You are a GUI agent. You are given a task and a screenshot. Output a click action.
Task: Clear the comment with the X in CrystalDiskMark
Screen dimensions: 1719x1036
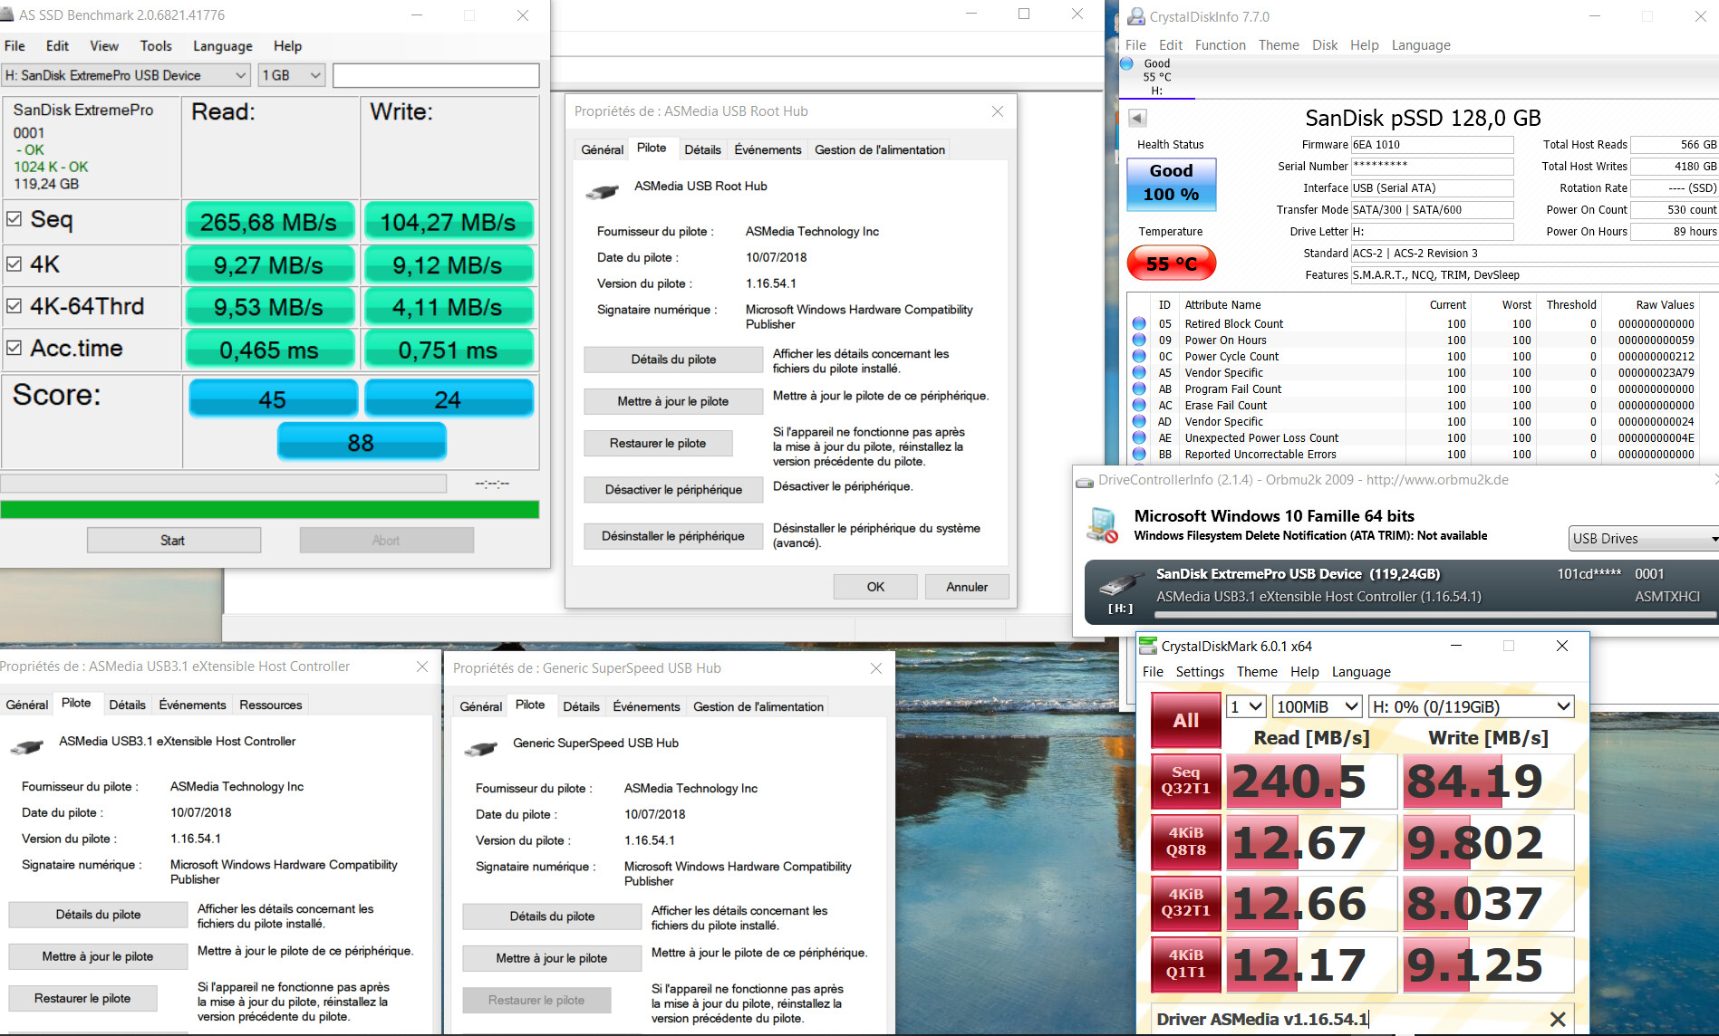tap(1558, 1019)
